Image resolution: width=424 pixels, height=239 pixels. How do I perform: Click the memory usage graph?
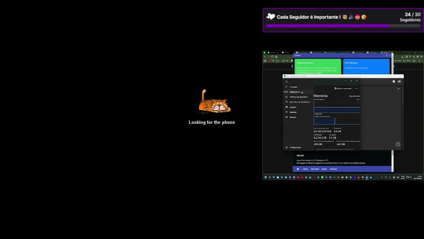tap(337, 107)
